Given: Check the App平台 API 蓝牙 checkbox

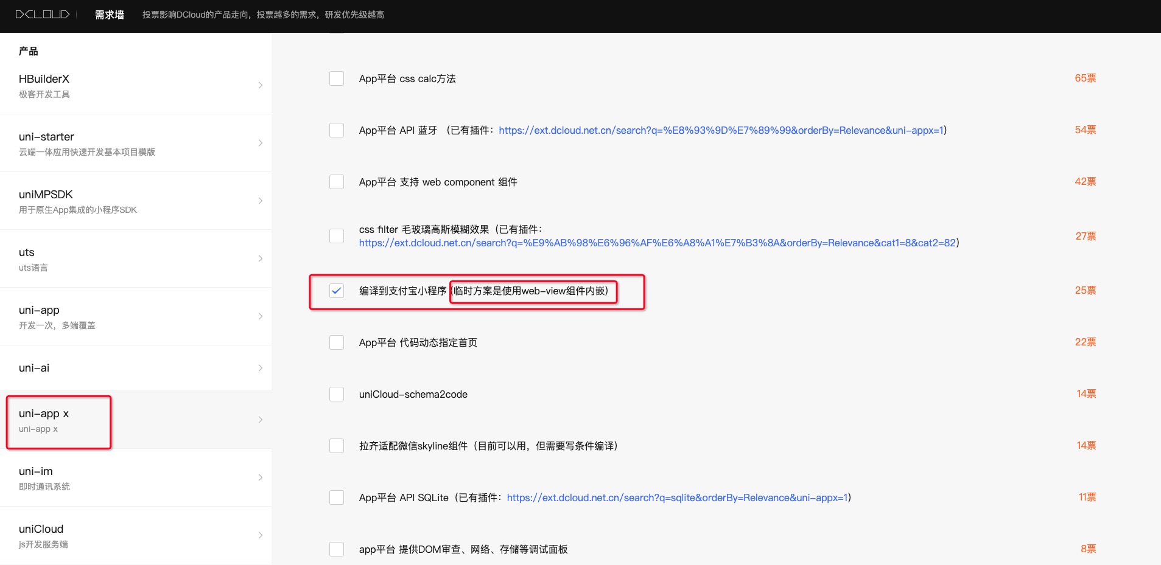Looking at the screenshot, I should pos(337,130).
